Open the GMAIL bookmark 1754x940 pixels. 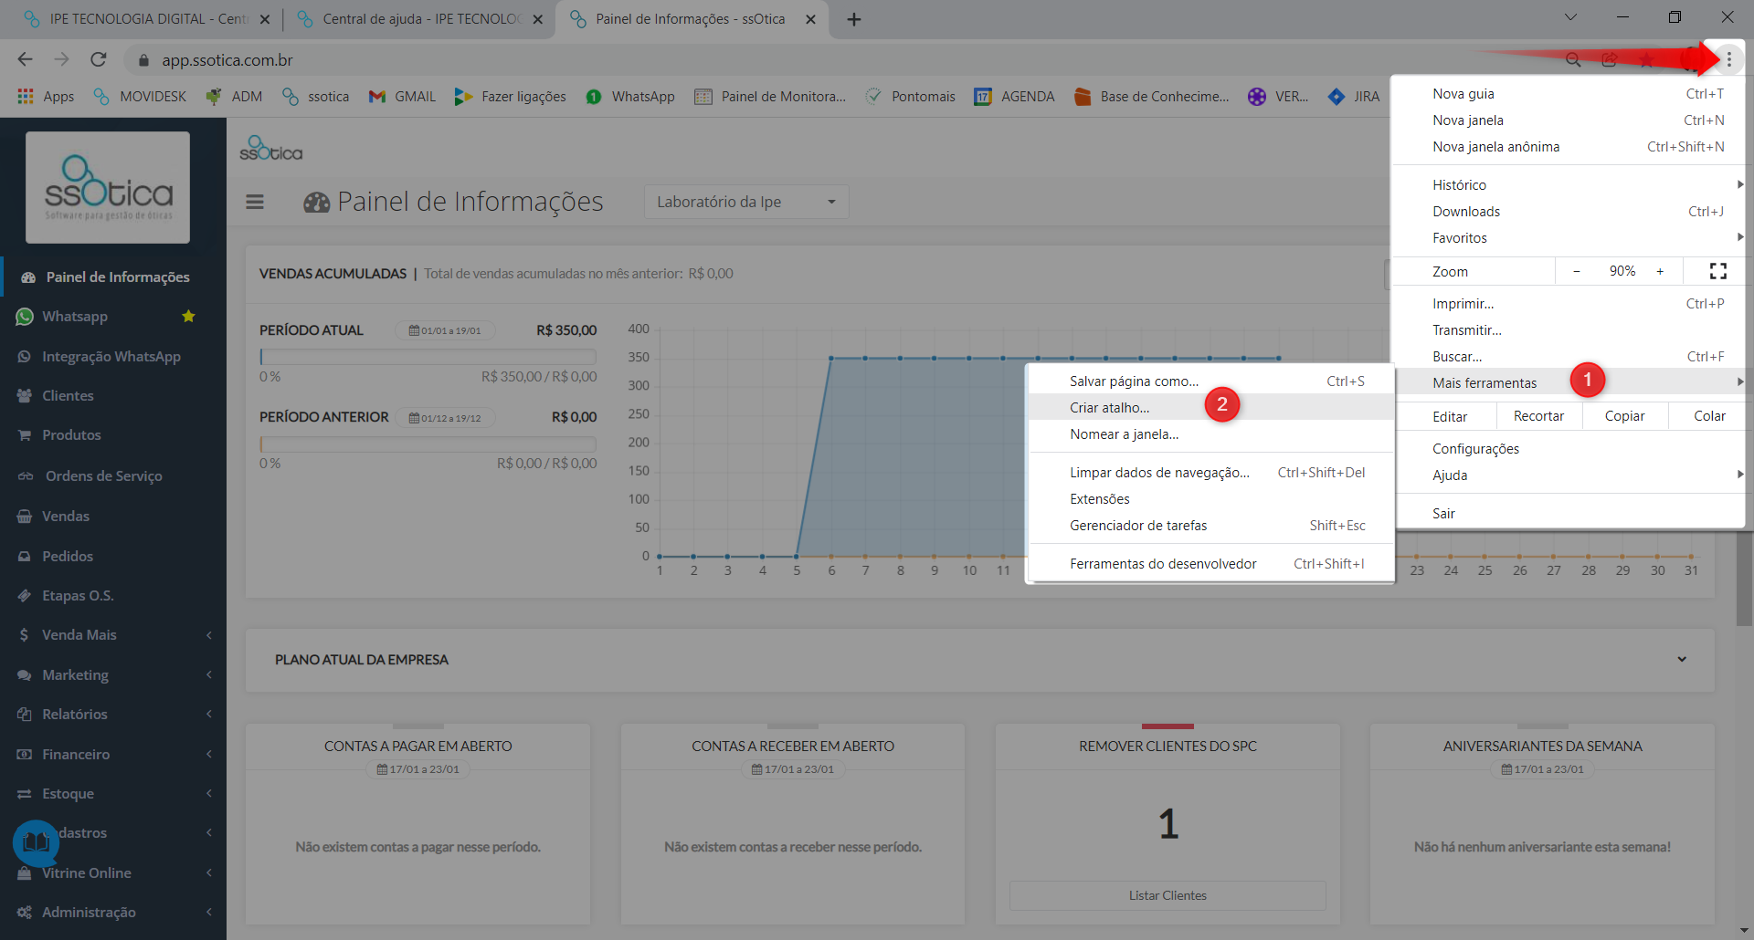point(402,96)
